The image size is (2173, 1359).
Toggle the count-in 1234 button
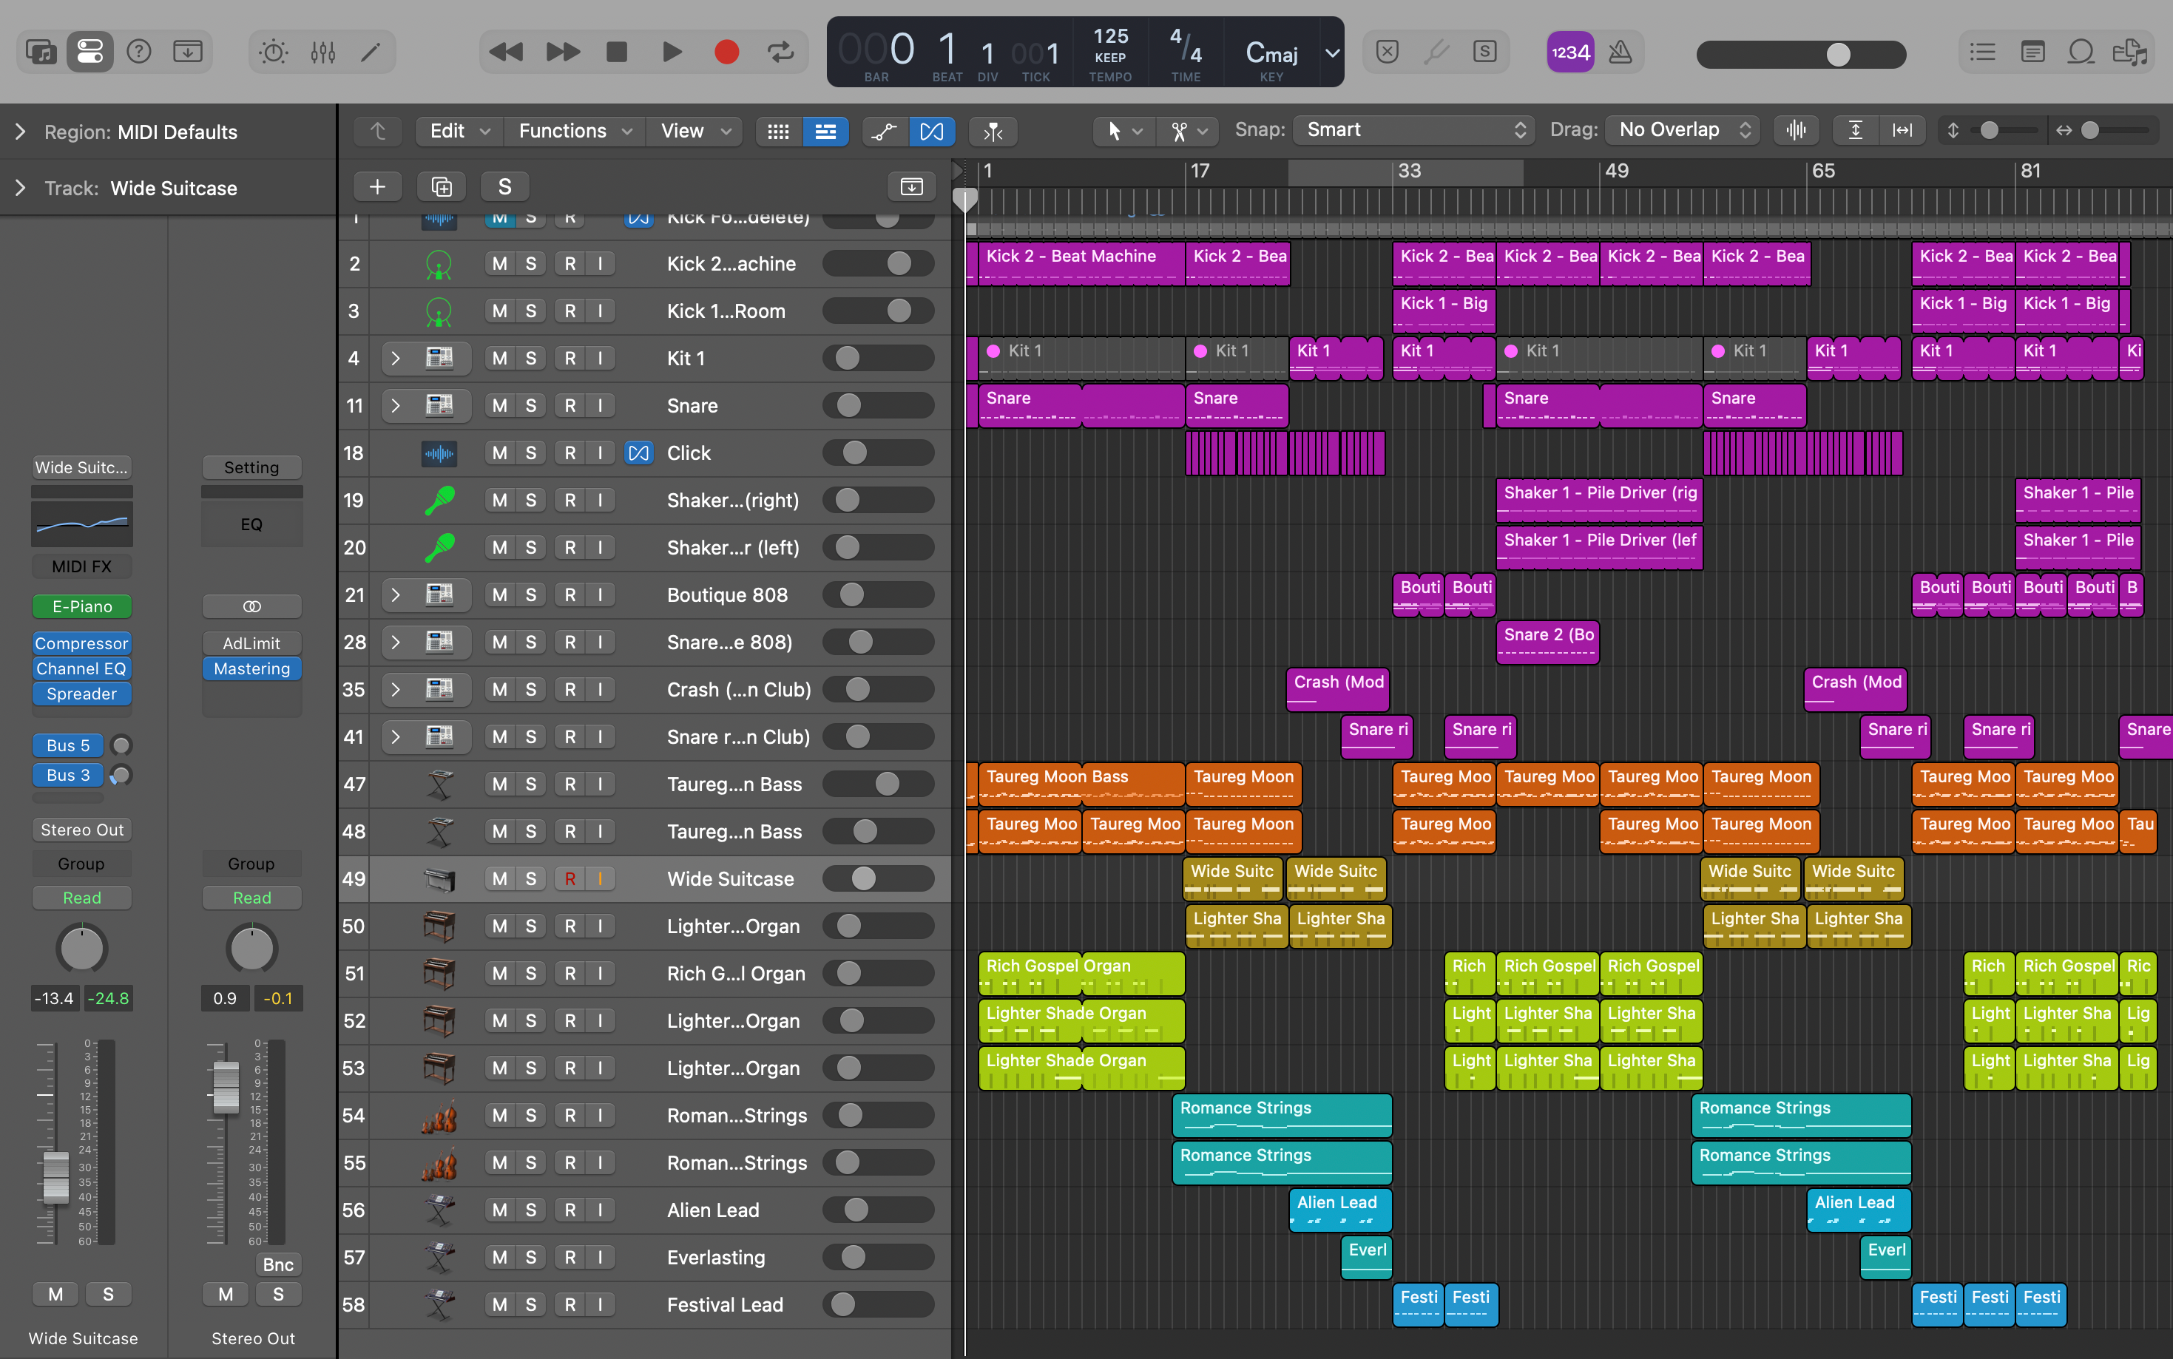pos(1569,52)
